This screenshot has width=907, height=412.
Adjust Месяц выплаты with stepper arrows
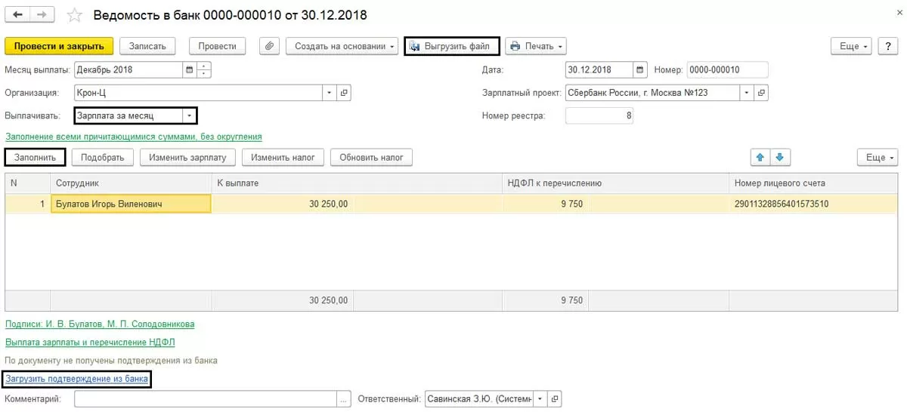click(x=203, y=70)
